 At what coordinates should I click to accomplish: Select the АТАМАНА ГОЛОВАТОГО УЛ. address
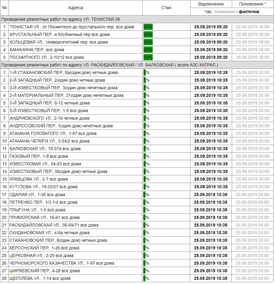[53, 133]
